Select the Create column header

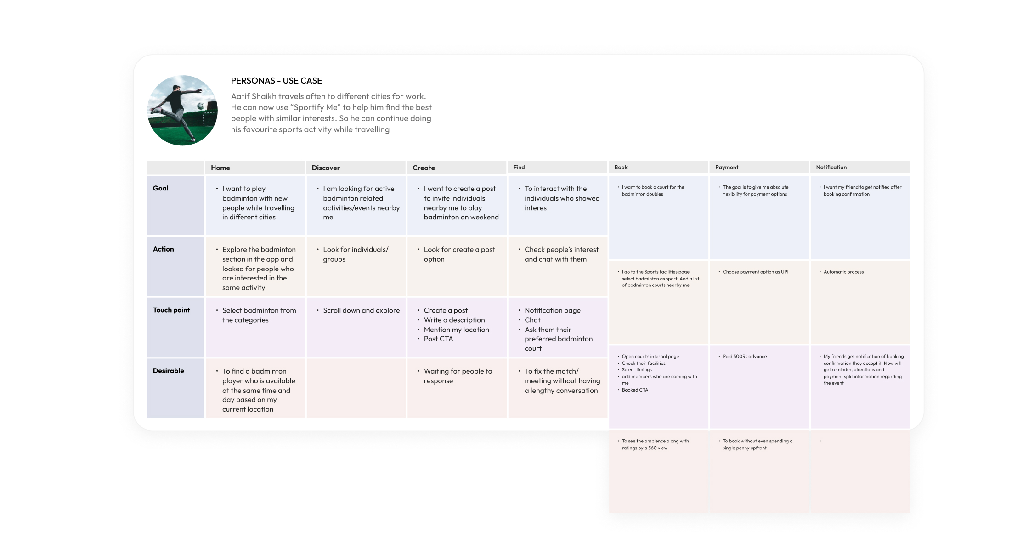click(x=424, y=168)
